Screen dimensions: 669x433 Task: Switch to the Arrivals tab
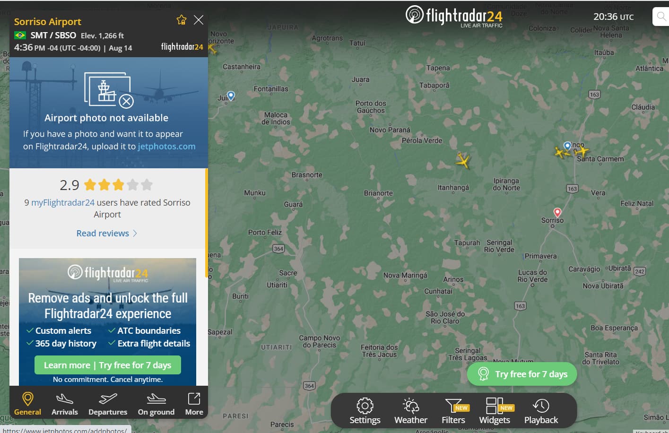click(65, 404)
